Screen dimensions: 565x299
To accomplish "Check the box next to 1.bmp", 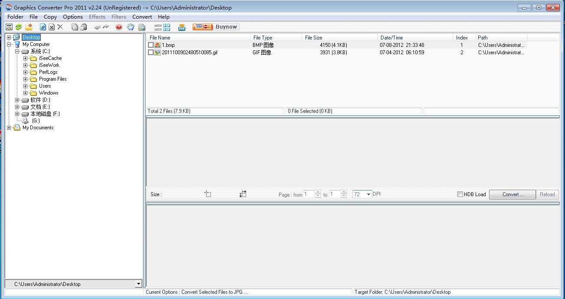I will 151,45.
